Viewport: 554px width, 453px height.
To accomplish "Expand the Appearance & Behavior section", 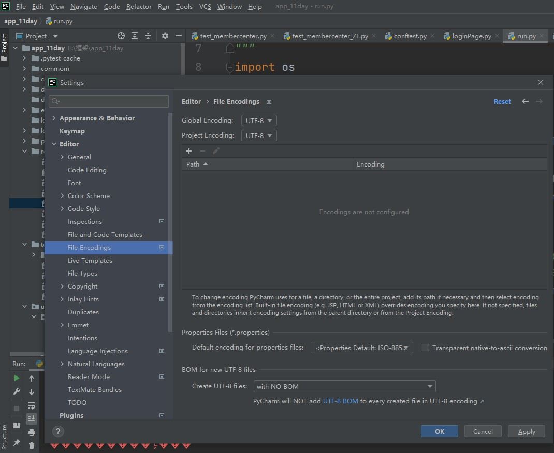I will coord(54,118).
